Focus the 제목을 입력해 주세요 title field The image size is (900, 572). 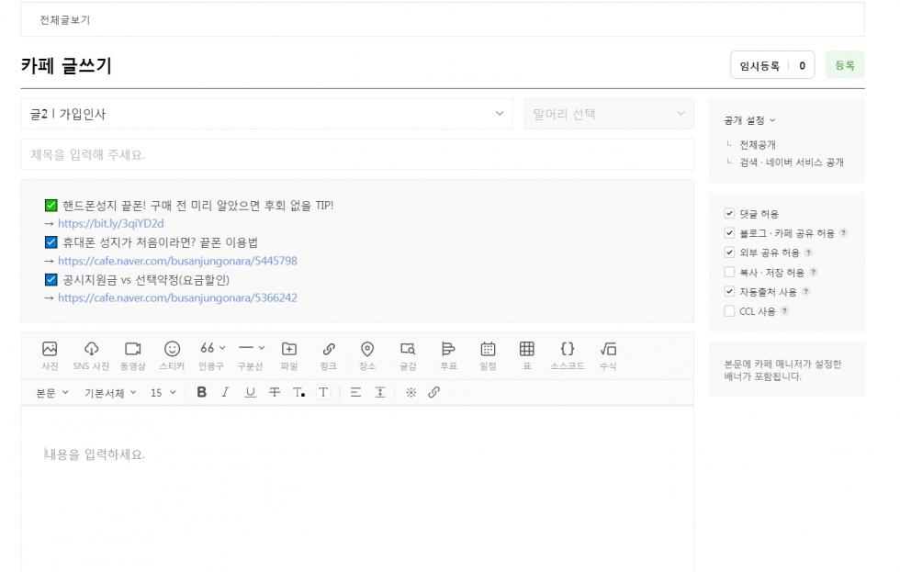[x=357, y=154]
